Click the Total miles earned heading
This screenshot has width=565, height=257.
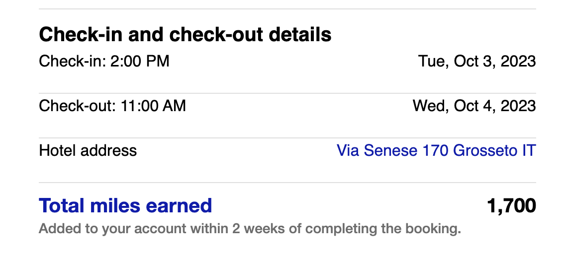click(x=125, y=205)
